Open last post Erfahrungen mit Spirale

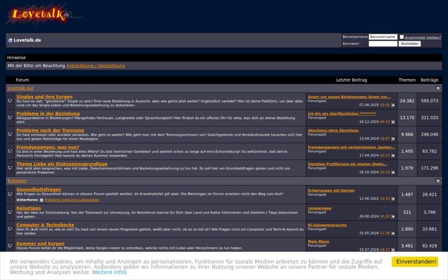click(x=331, y=190)
